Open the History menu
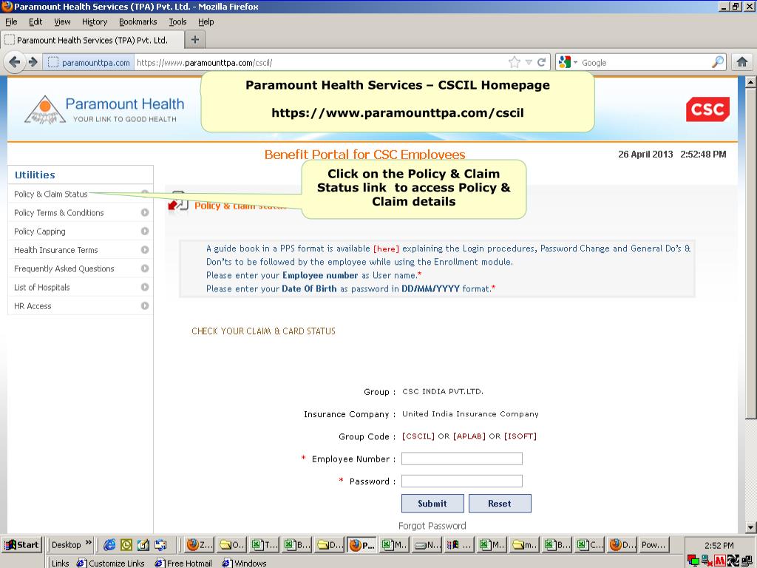 coord(95,21)
